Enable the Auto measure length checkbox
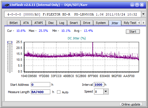 coord(59,92)
